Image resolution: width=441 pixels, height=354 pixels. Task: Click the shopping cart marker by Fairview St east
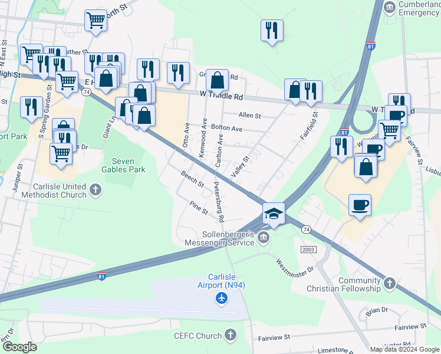(389, 131)
